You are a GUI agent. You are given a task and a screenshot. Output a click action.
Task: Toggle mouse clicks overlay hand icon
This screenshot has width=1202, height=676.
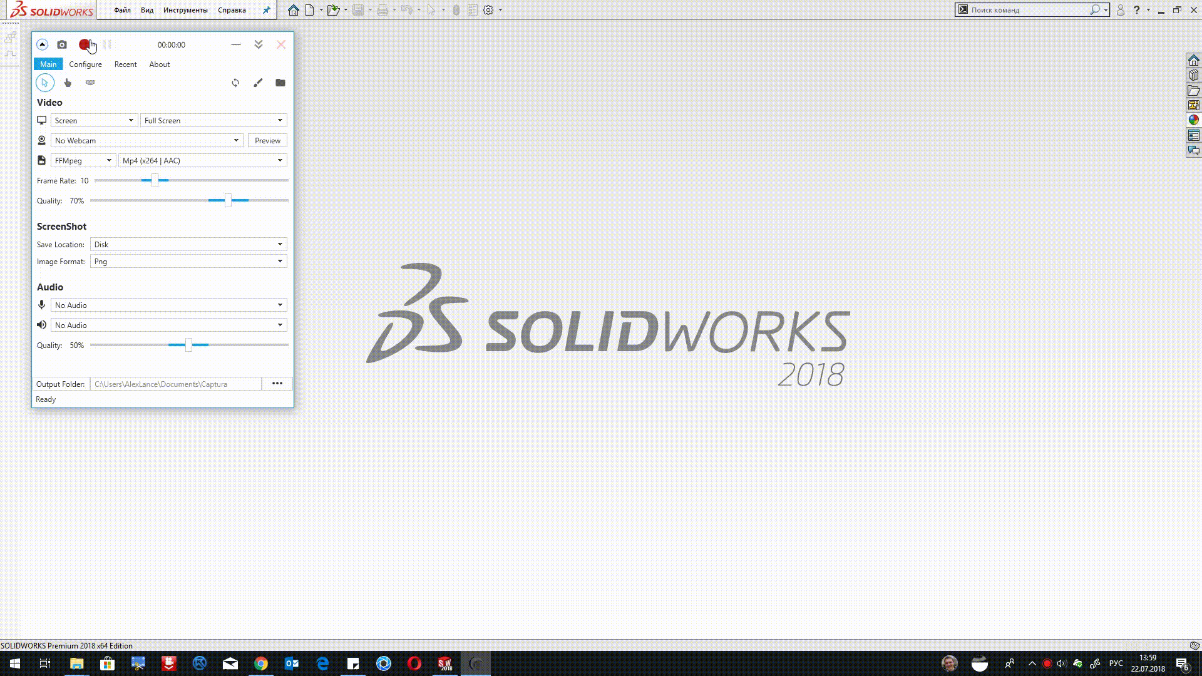(x=68, y=83)
